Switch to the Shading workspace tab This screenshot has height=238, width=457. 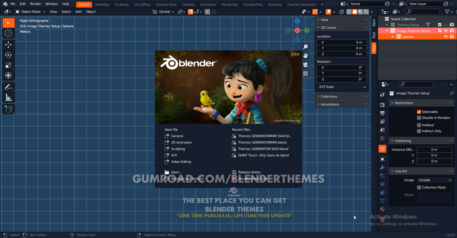coord(188,5)
